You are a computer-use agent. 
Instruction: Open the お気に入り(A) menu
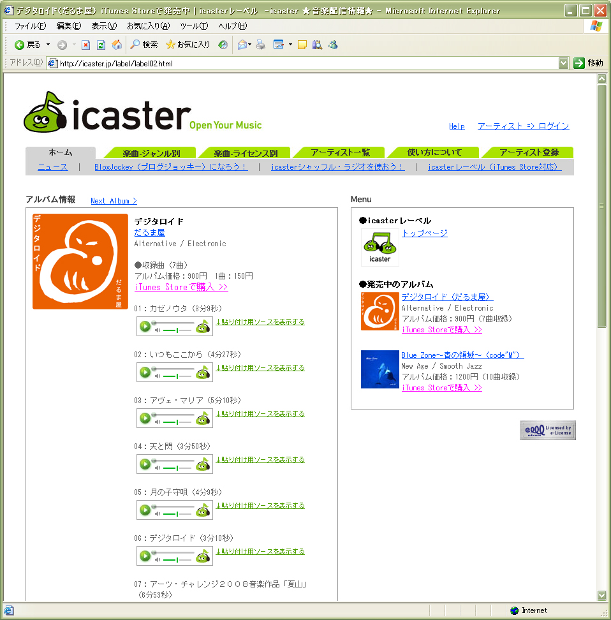click(149, 26)
